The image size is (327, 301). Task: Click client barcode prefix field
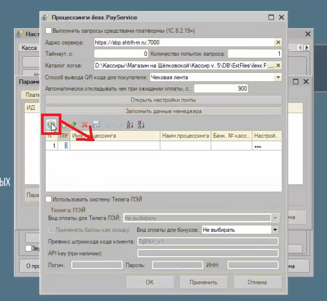(208, 242)
